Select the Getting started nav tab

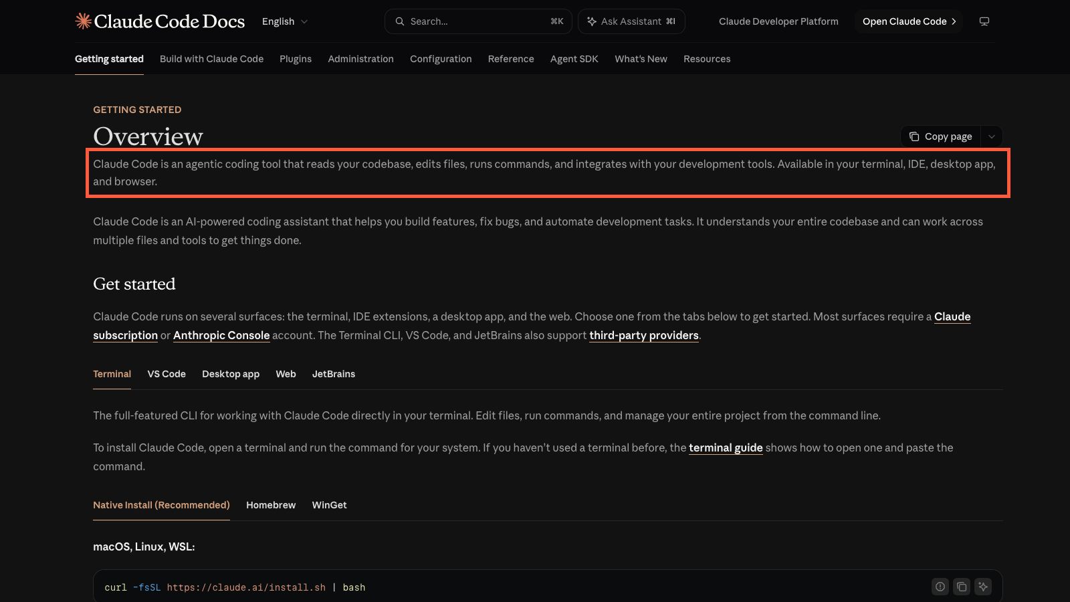(x=109, y=59)
